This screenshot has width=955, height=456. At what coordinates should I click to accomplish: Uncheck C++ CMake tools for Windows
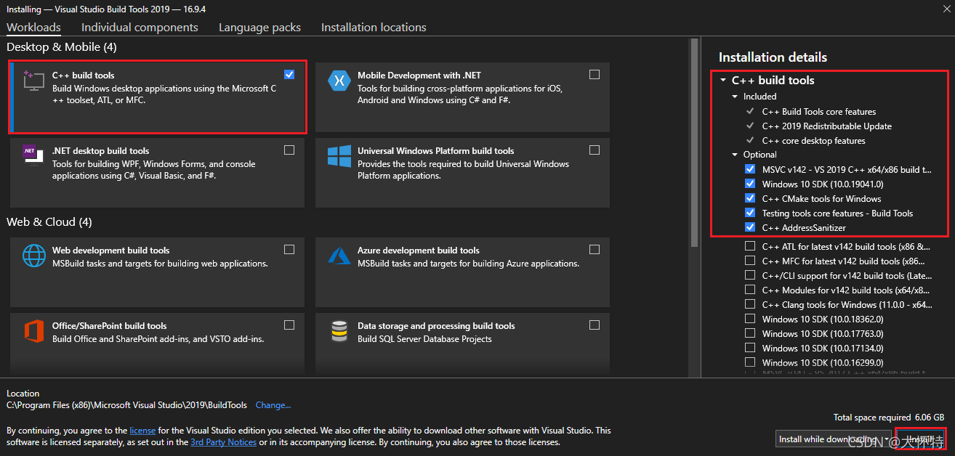[750, 198]
